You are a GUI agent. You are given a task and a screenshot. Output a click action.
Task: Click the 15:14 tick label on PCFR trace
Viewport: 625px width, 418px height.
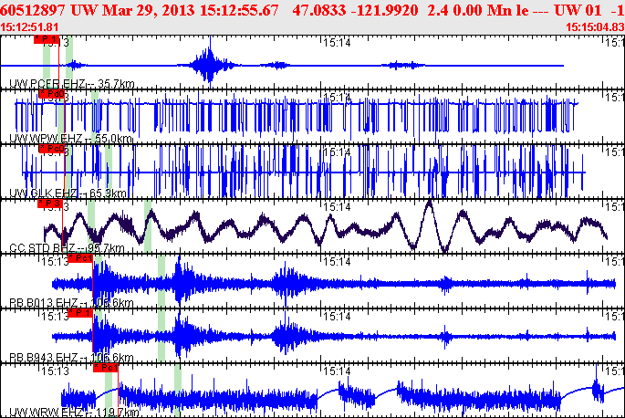pos(337,41)
